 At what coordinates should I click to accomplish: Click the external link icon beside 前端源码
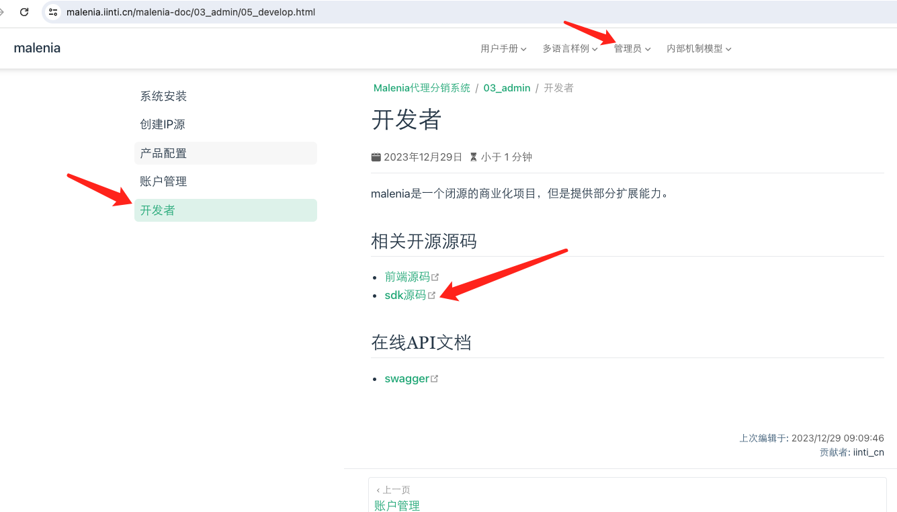coord(435,277)
